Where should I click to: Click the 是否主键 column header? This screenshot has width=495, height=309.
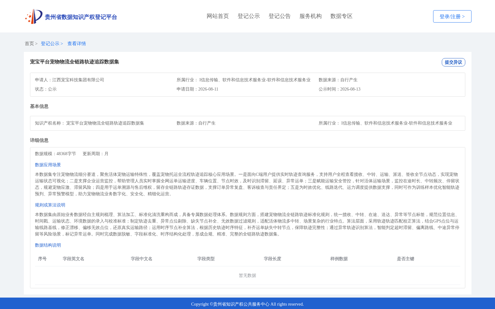point(406,259)
